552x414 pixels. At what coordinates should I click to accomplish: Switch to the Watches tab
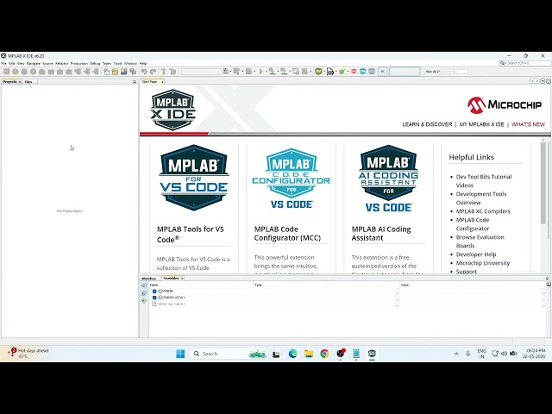[x=148, y=279]
